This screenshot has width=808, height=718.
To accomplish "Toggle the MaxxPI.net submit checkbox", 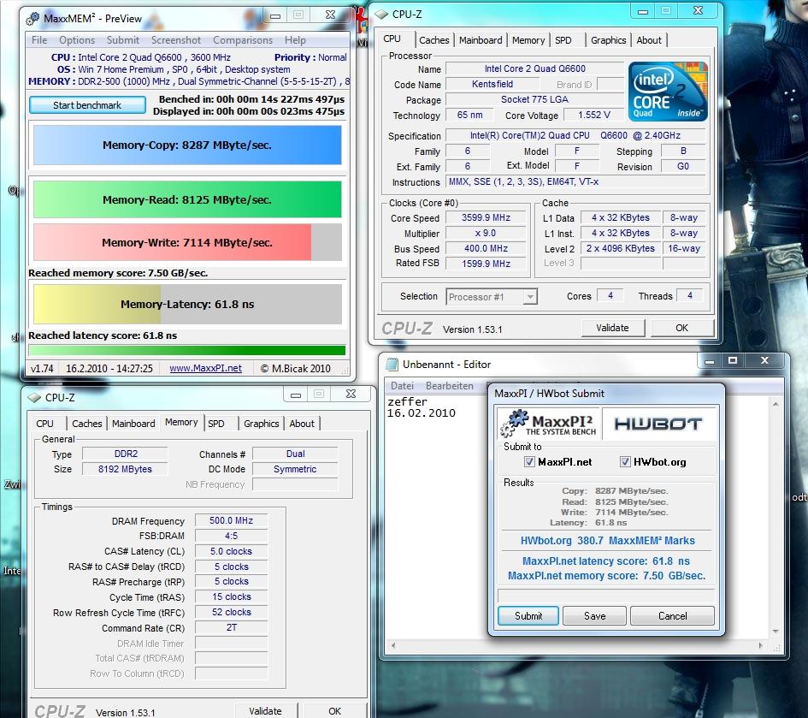I will 529,461.
